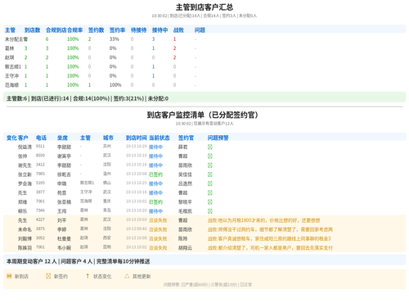Click the 洽谈失败 status in 陈姝羽's row
The width and height of the screenshot is (409, 303).
tap(158, 248)
